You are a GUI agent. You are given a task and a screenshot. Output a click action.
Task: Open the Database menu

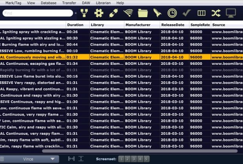point(48,3)
